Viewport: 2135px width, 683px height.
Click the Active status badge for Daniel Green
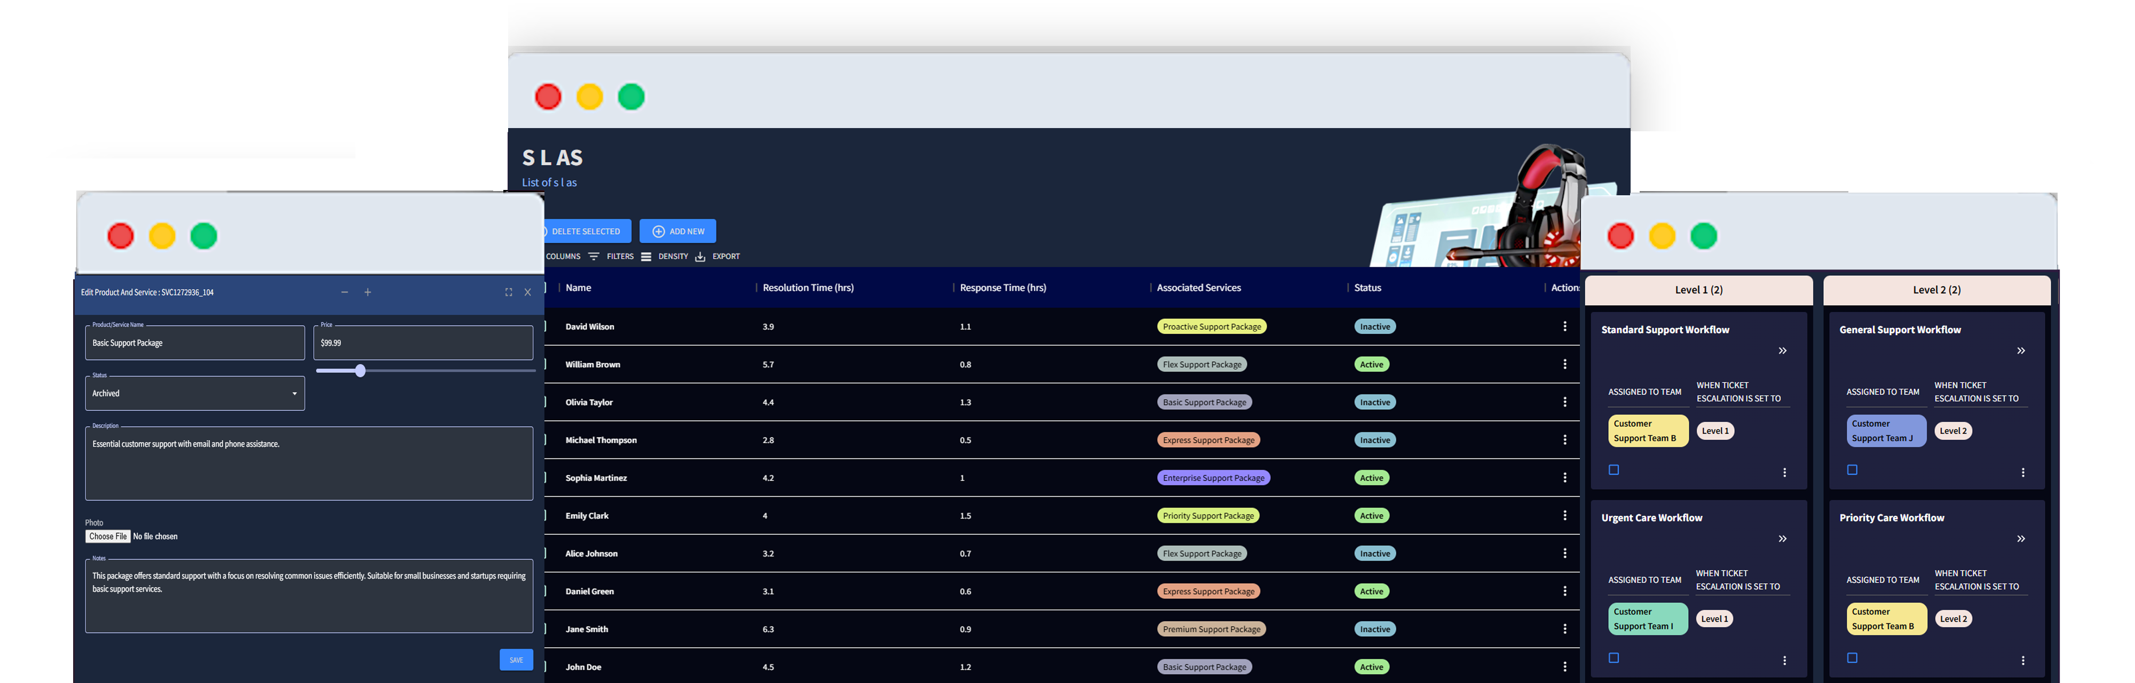(1372, 592)
